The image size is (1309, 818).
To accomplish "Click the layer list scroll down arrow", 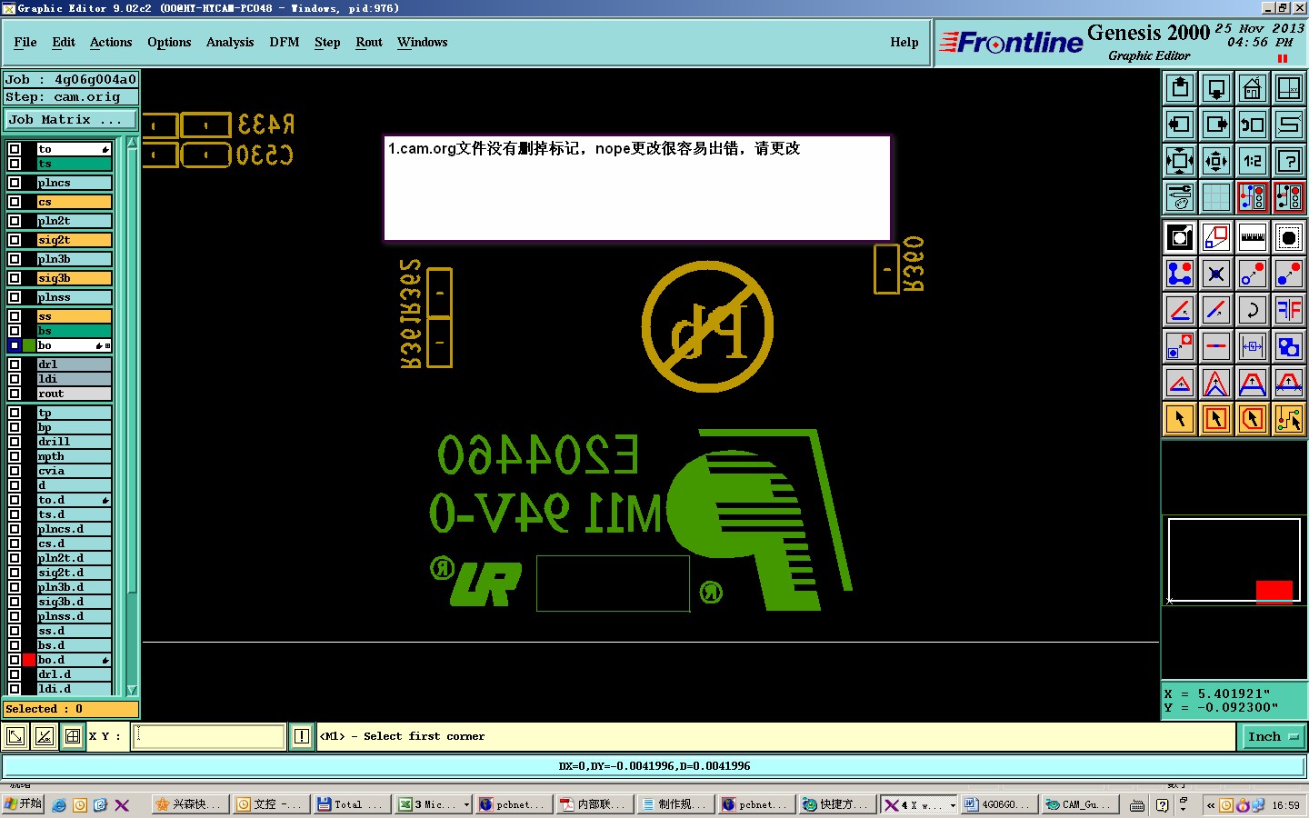I will [x=132, y=690].
